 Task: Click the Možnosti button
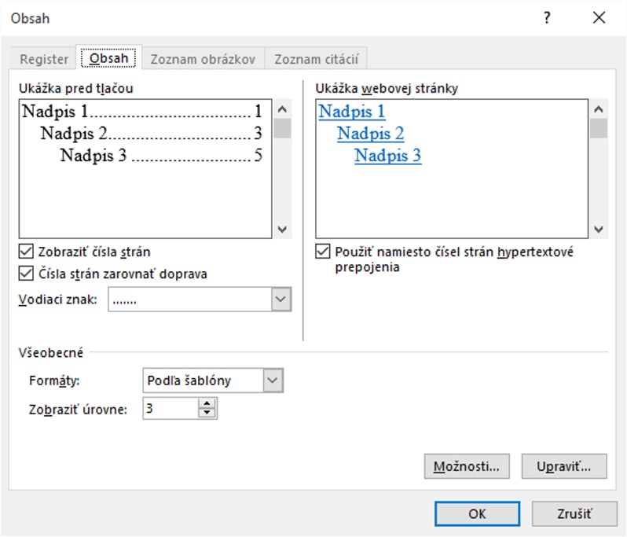point(466,466)
